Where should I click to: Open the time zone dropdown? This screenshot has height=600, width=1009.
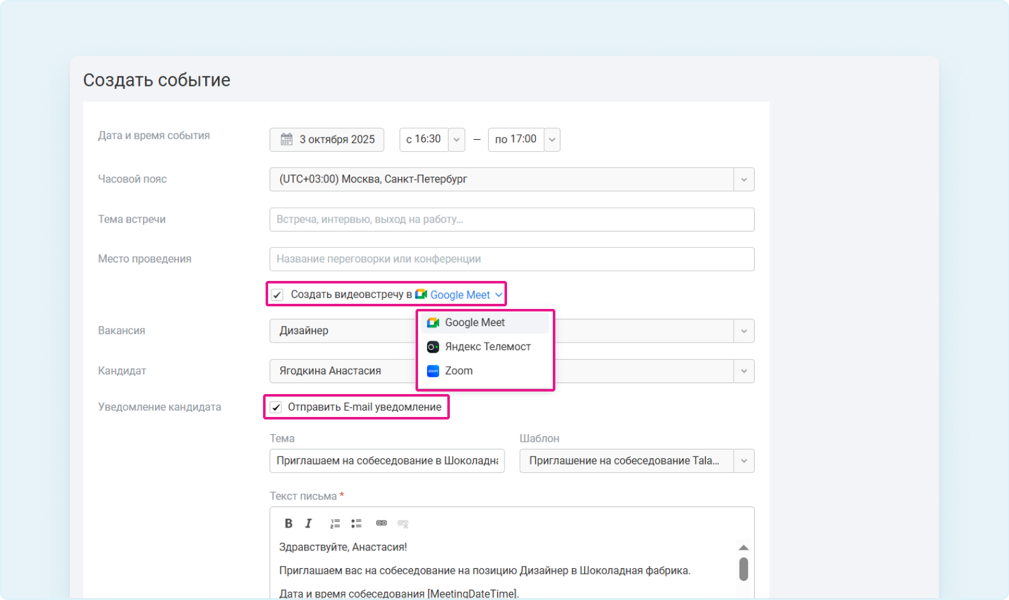pyautogui.click(x=743, y=180)
